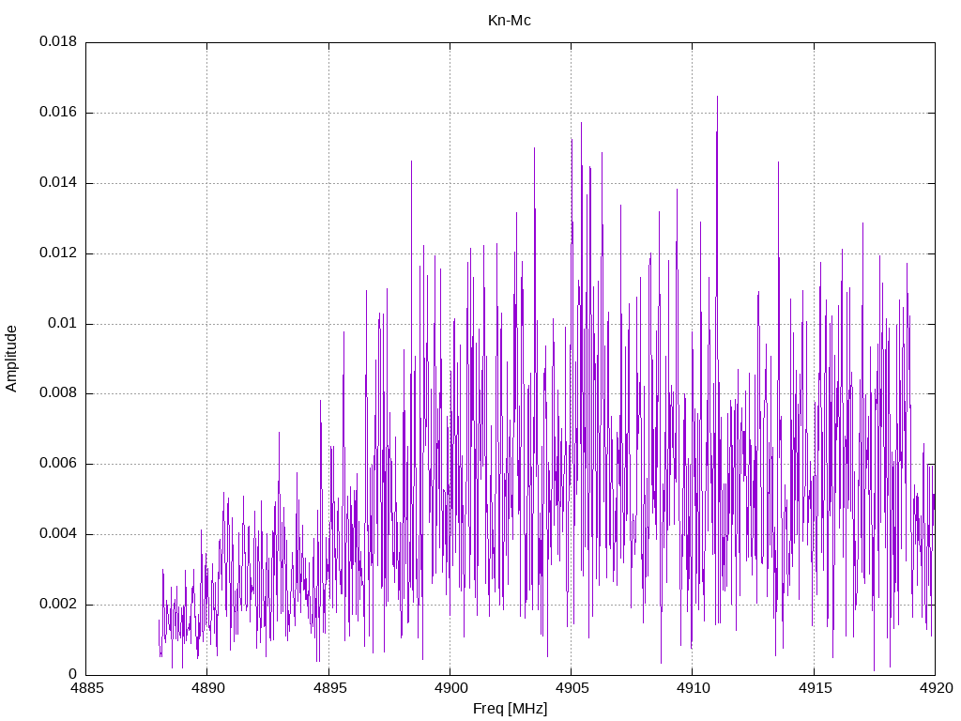Click the 0.012 y-axis value
Viewport: 961px width, 721px height.
58,253
